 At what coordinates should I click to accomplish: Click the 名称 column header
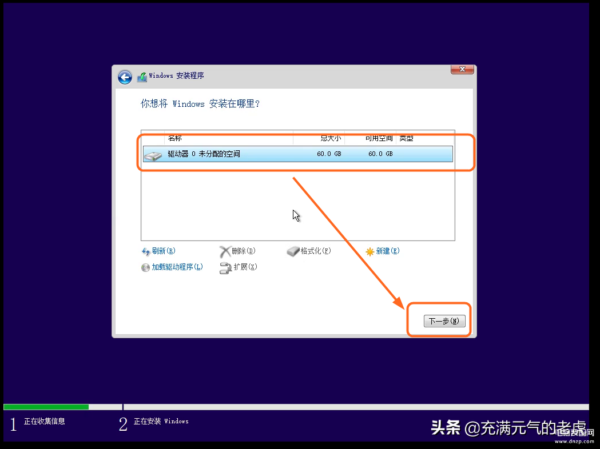175,138
